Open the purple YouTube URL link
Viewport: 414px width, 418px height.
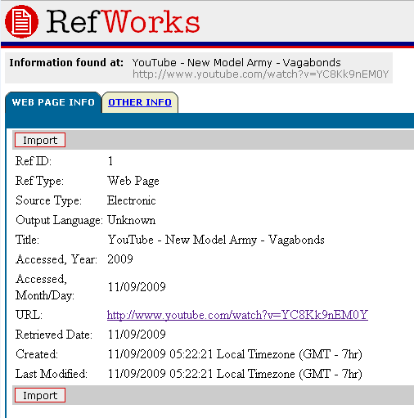click(237, 315)
